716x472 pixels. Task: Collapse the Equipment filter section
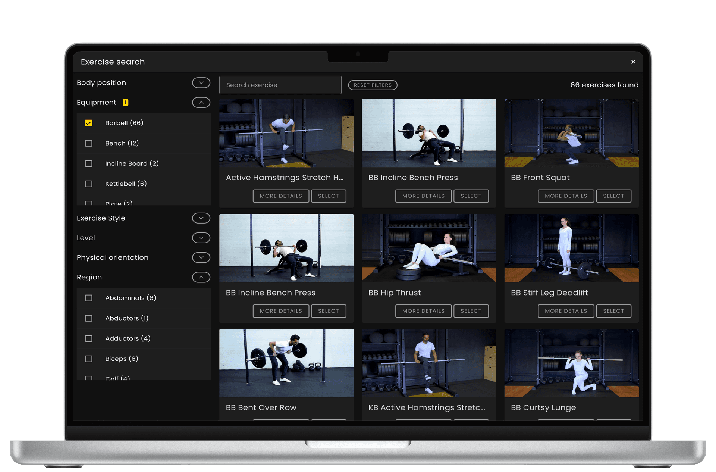click(201, 103)
